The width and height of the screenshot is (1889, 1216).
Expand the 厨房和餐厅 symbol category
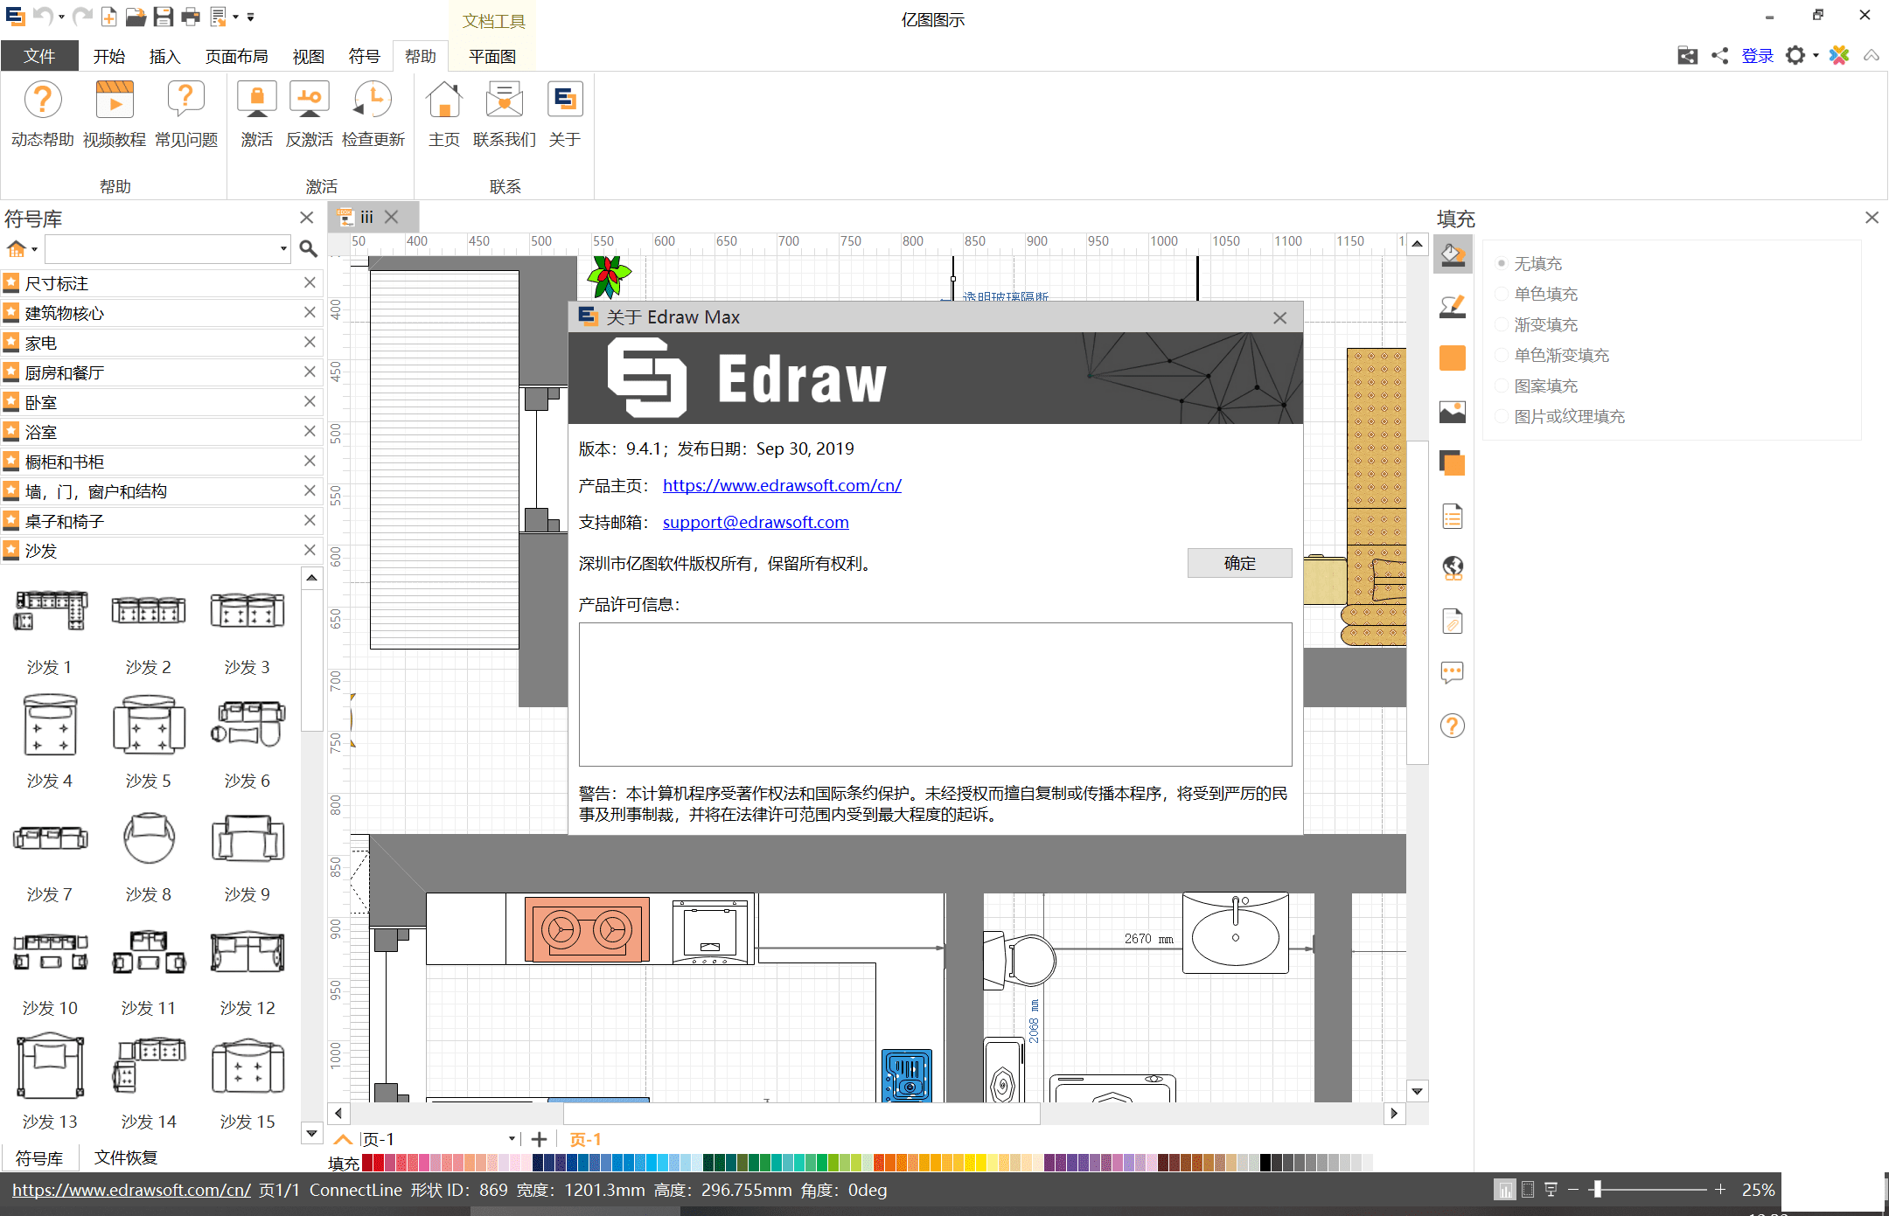coord(161,372)
